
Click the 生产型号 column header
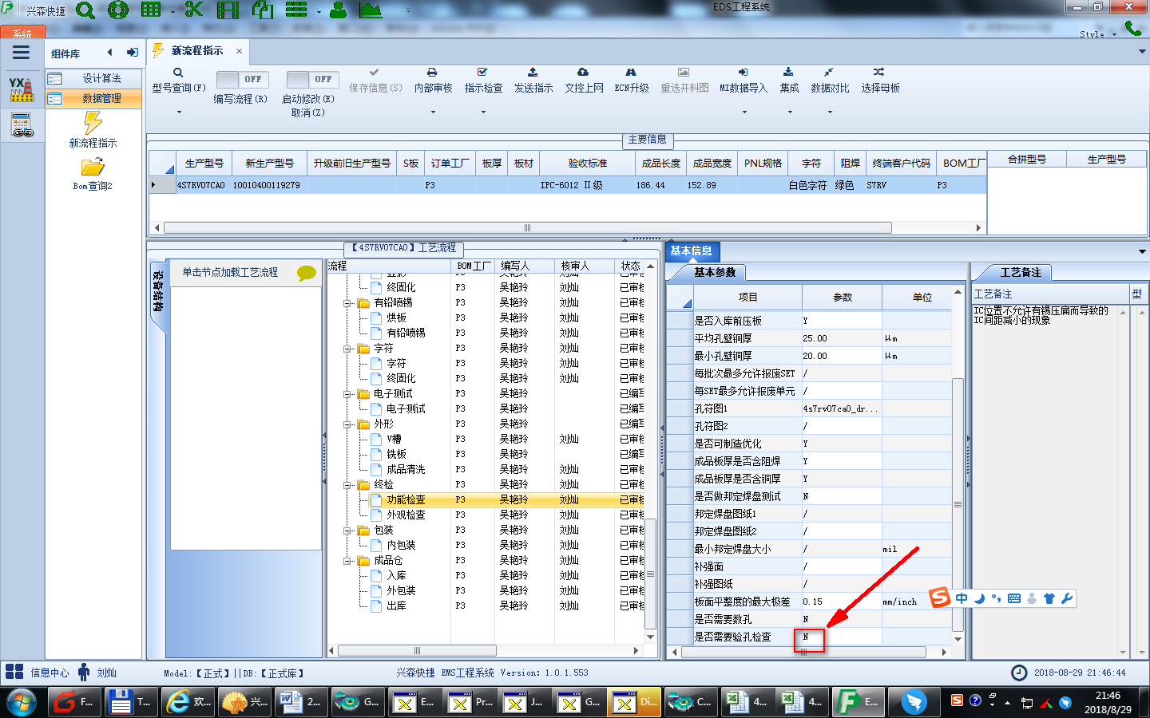point(204,164)
